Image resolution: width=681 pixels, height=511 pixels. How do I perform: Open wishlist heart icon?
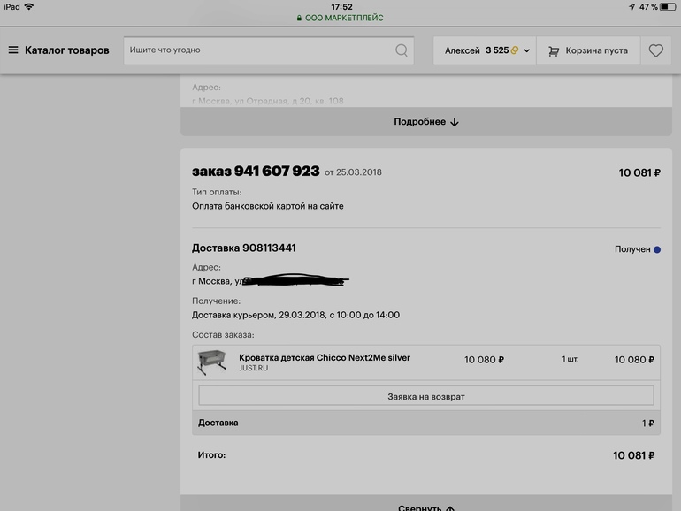pyautogui.click(x=655, y=51)
